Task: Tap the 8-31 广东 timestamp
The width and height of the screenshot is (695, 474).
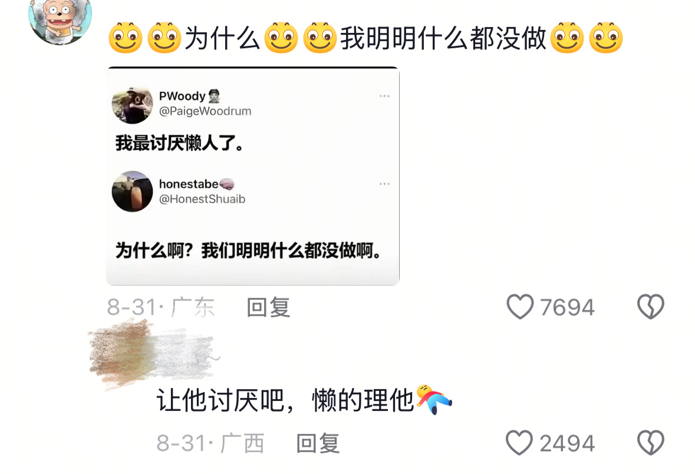Action: (161, 307)
